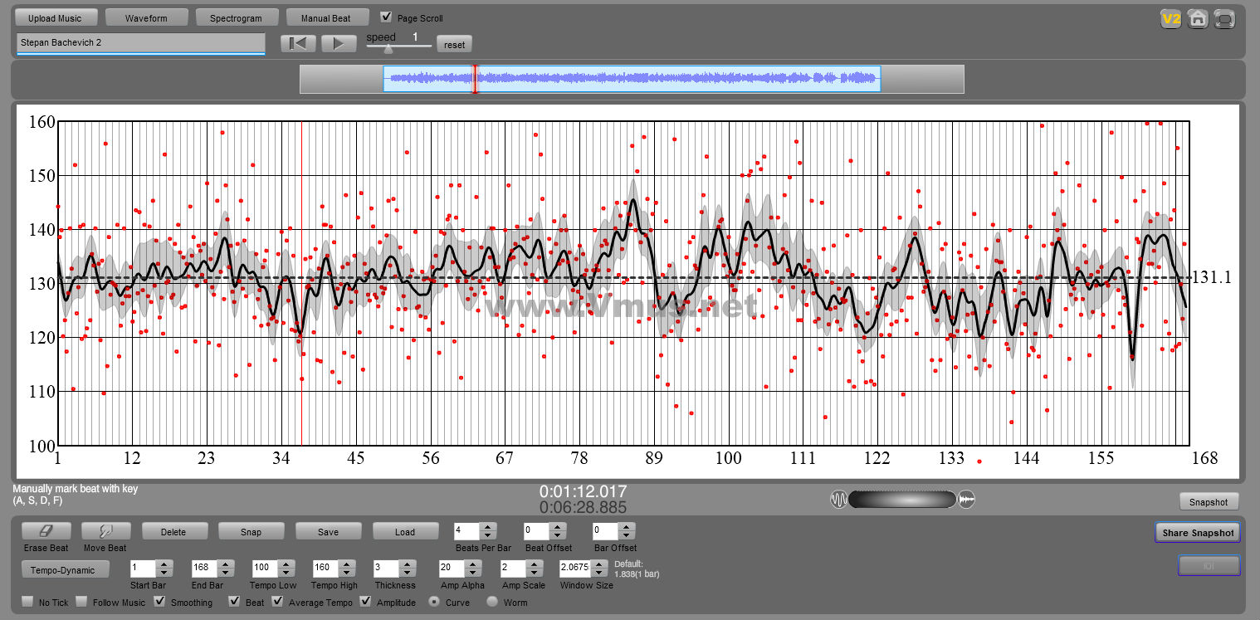Click the End Bar value field showing 168
Screen dimensions: 1260x620
click(x=205, y=569)
